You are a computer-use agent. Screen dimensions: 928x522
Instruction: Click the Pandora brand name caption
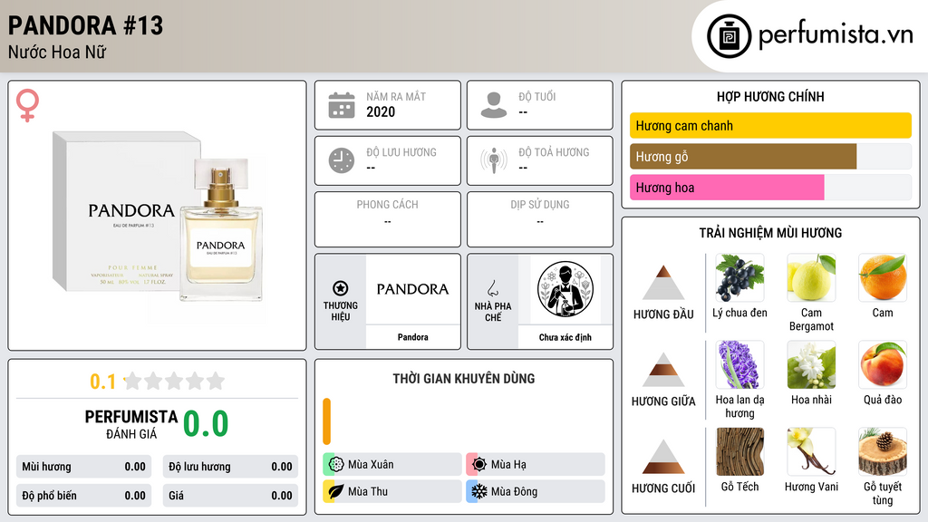(x=412, y=337)
